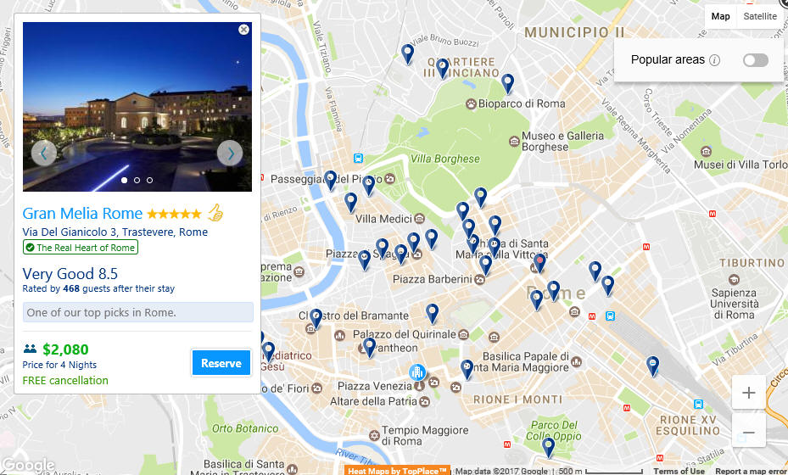Viewport: 788px width, 475px height.
Task: Click the Reserve button
Action: (221, 363)
